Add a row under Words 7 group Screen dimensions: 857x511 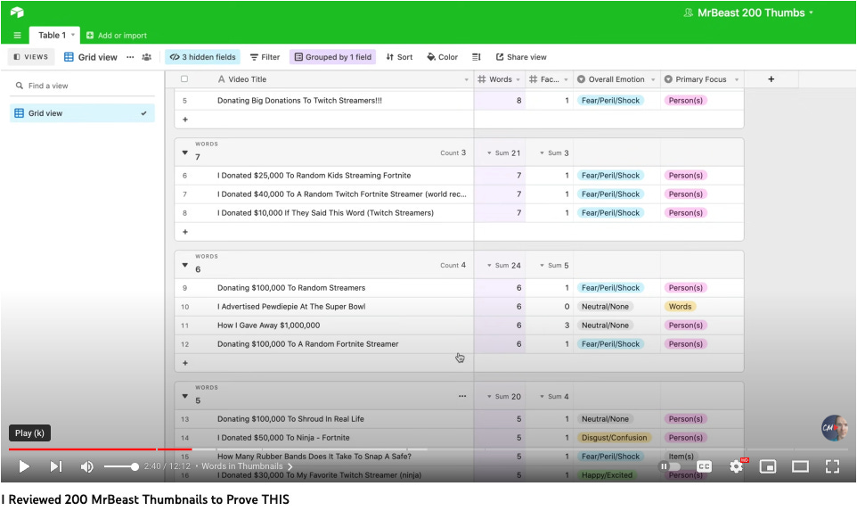point(185,232)
